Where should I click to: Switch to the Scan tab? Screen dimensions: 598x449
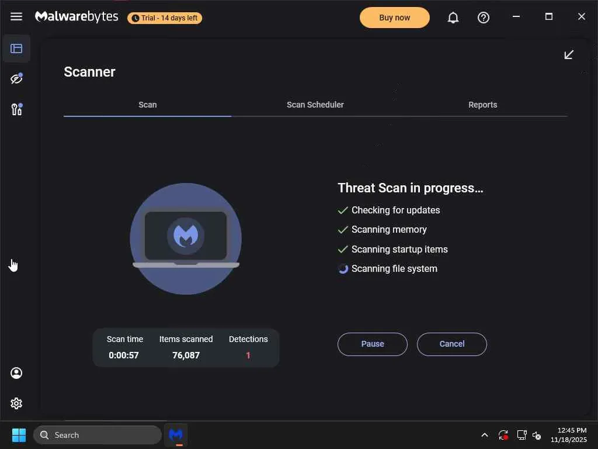(148, 105)
